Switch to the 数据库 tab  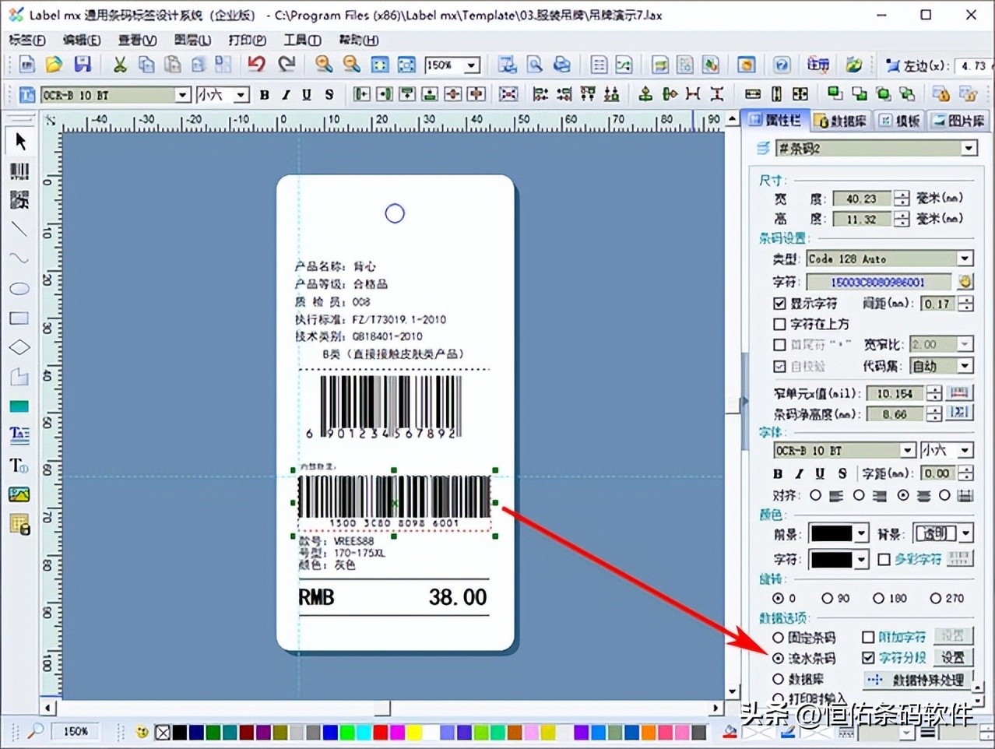(840, 121)
